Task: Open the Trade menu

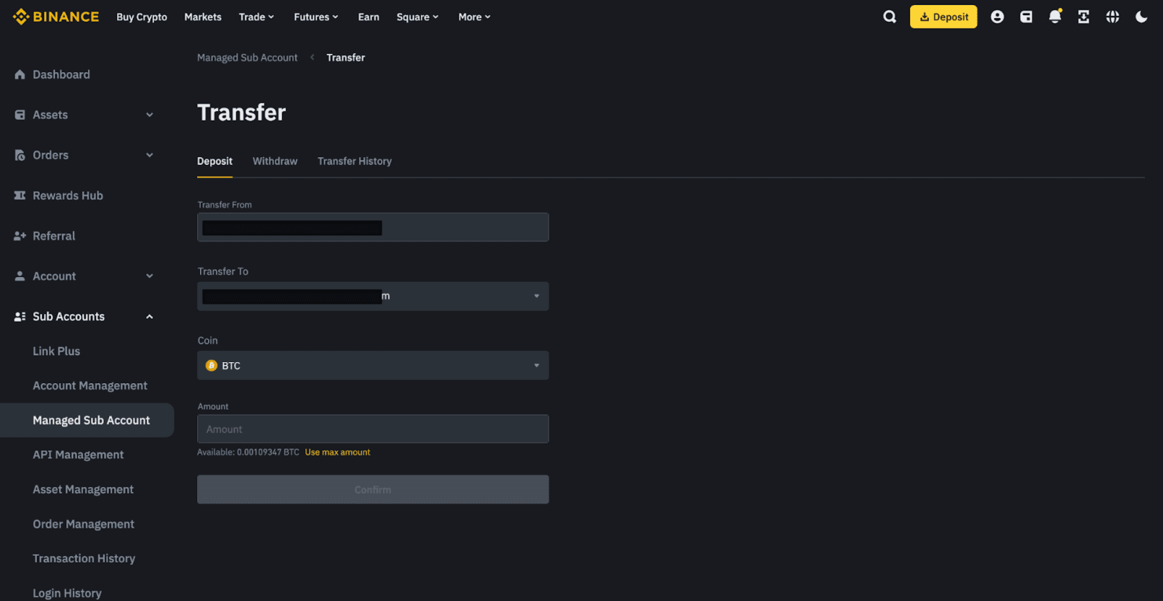Action: click(x=256, y=17)
